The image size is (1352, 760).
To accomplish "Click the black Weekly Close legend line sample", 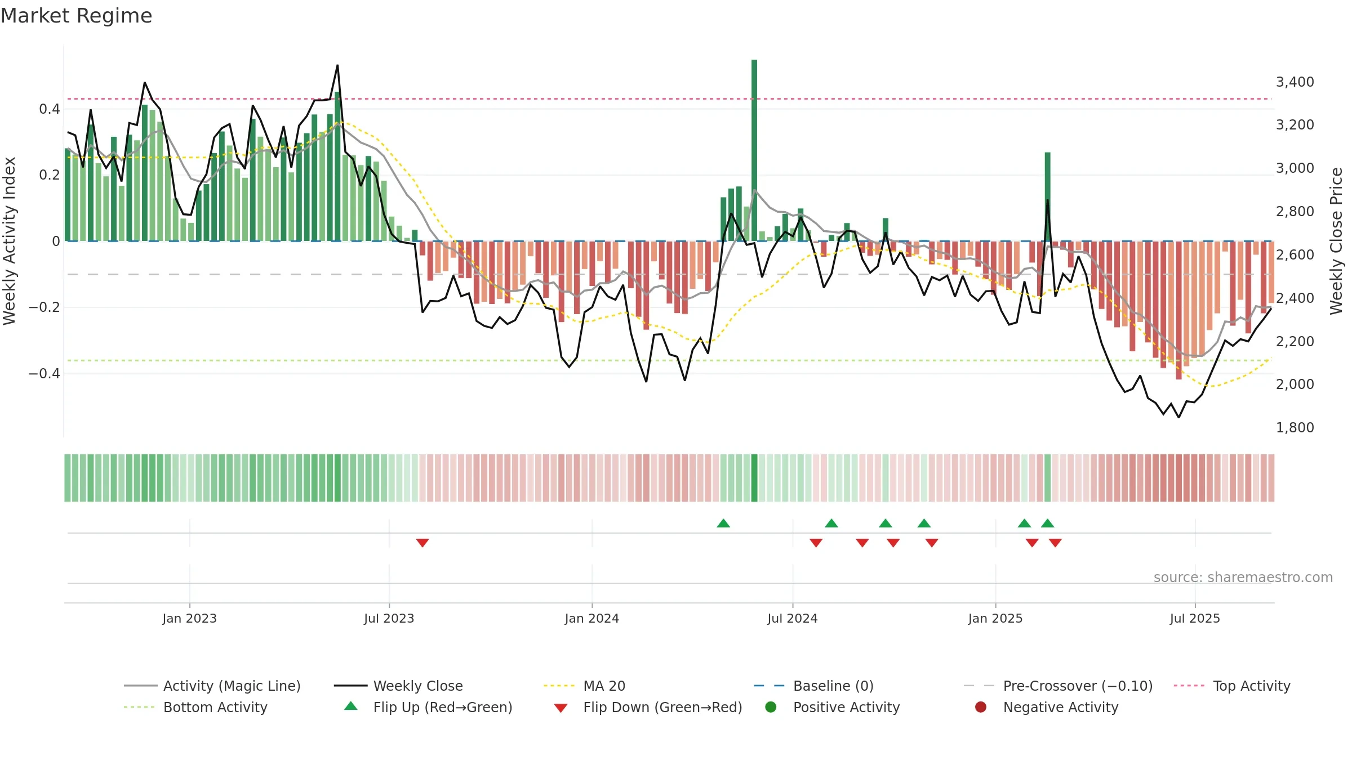I will (350, 686).
